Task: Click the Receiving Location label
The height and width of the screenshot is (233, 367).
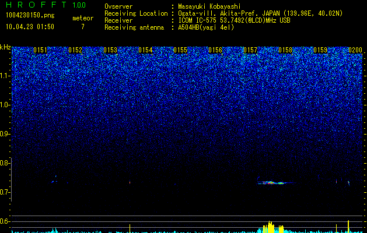Action: (x=136, y=13)
